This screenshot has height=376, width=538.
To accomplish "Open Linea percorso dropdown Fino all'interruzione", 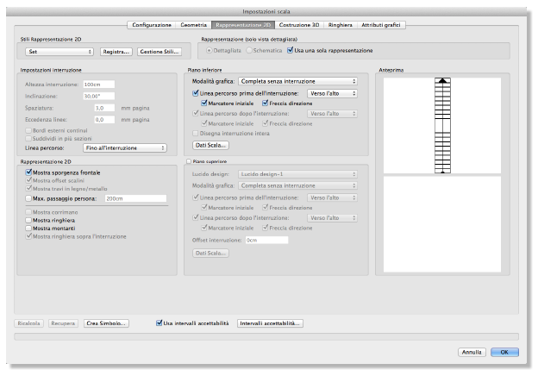I will tap(125, 147).
